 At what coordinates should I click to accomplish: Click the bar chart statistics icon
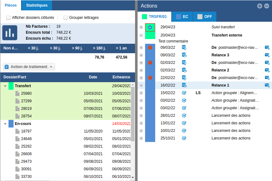point(10,33)
